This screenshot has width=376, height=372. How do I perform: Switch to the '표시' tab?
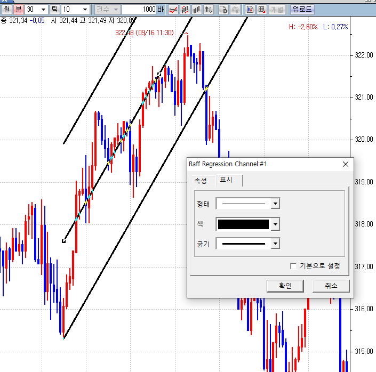(226, 181)
